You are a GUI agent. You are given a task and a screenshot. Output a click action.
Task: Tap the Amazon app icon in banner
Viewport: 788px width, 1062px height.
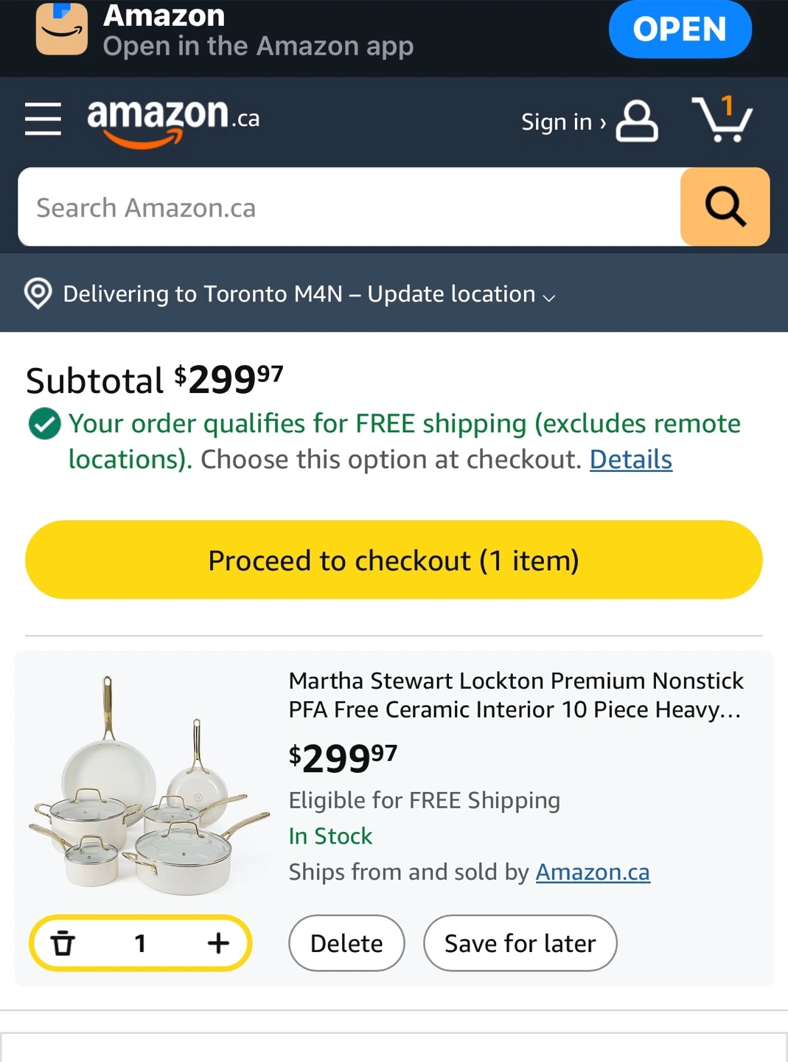coord(62,29)
